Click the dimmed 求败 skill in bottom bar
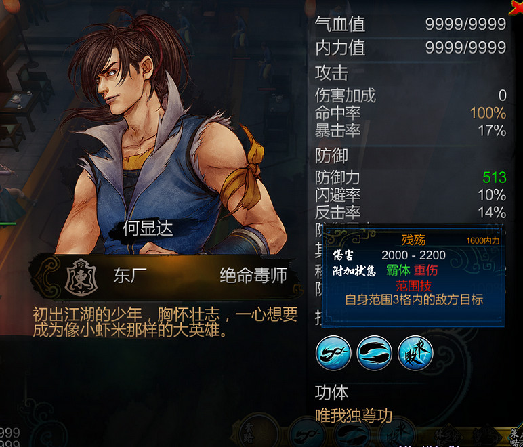 tap(398, 433)
